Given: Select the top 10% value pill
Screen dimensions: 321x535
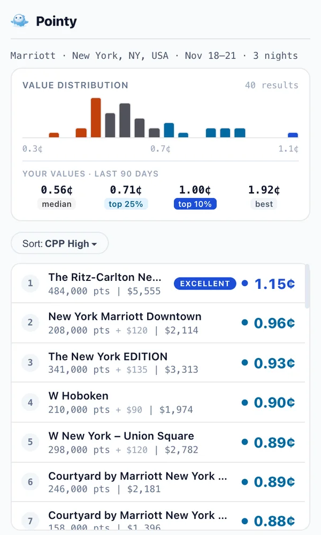Looking at the screenshot, I should (195, 204).
